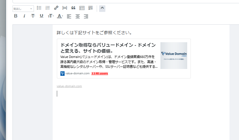This screenshot has height=140, width=239.
Task: Toggle italic formatting
Action: coord(24,16)
